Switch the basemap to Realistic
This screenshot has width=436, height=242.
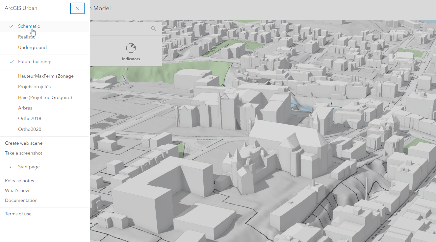pos(26,37)
